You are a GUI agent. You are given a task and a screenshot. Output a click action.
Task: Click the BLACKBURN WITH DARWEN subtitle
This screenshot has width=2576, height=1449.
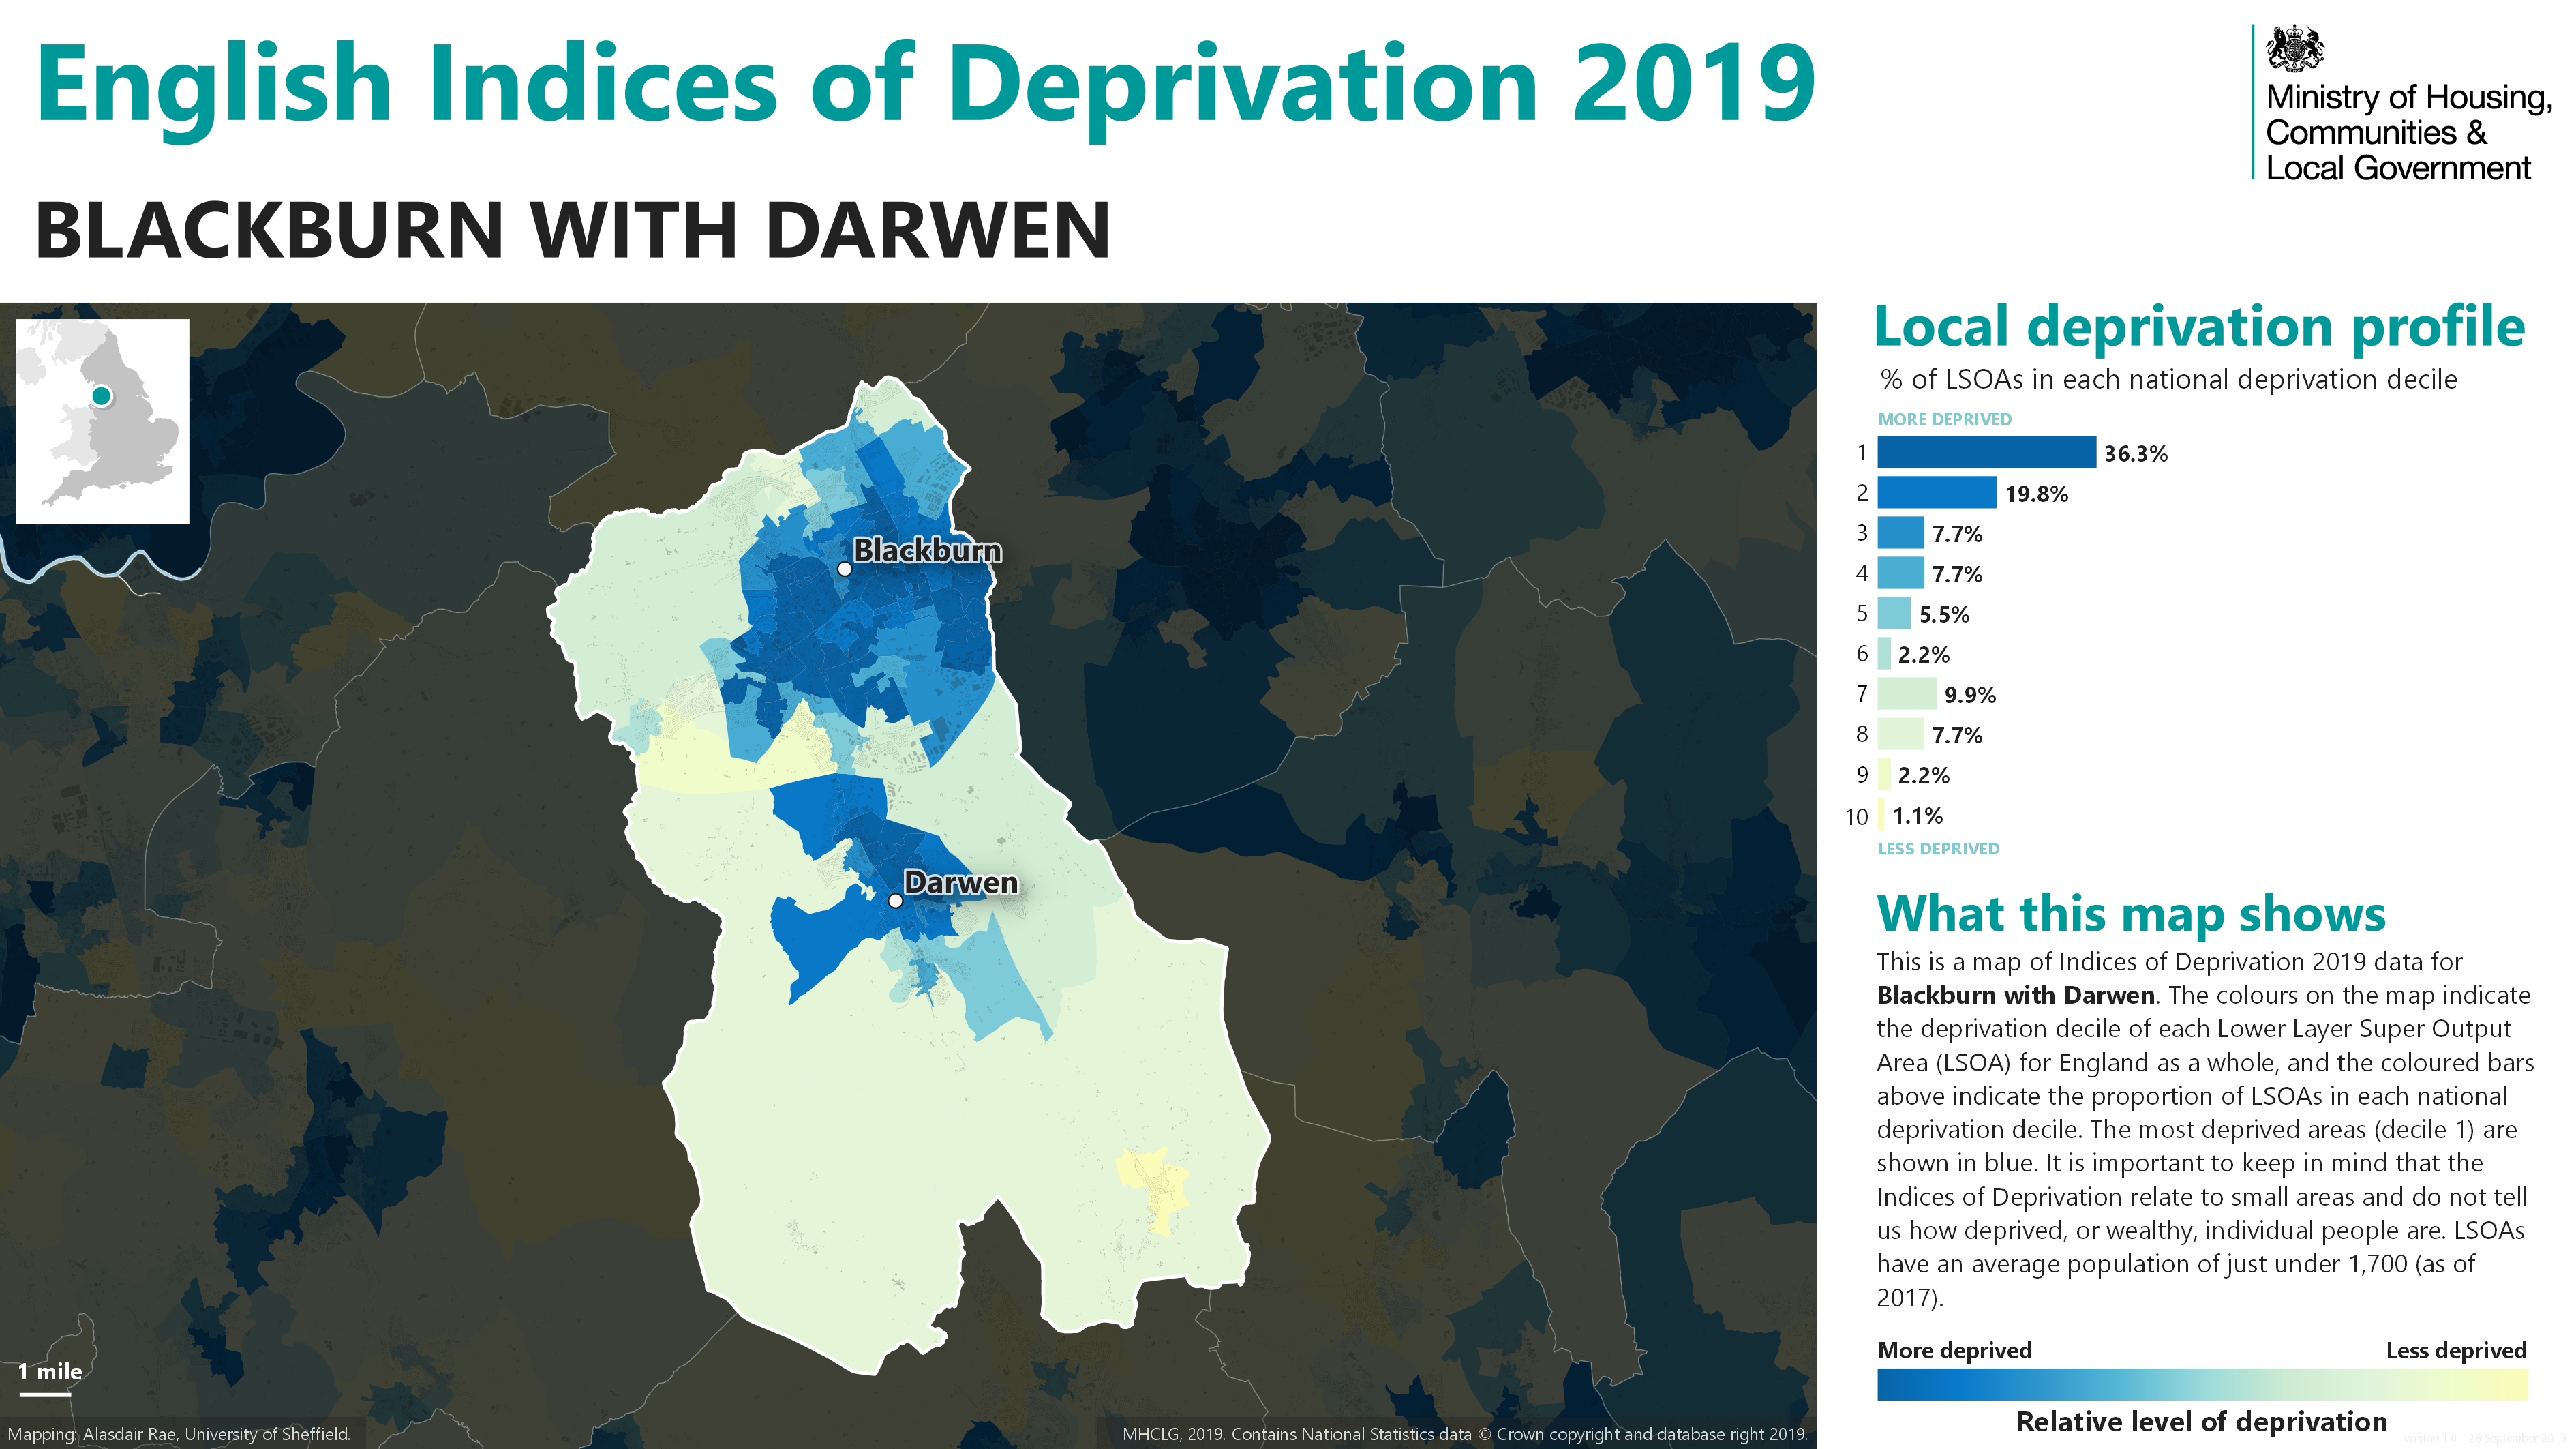click(572, 231)
